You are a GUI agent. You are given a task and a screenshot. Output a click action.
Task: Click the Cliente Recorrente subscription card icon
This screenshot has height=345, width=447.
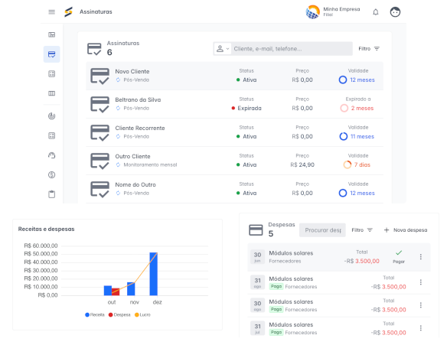pos(100,133)
